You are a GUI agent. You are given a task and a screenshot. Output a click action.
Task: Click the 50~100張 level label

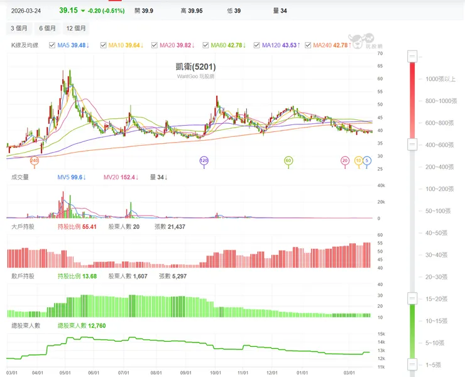coord(438,211)
